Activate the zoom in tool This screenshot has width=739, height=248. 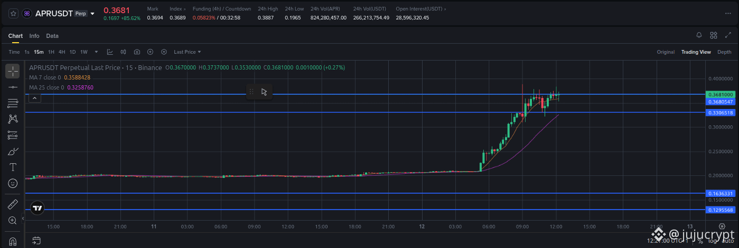pos(13,220)
